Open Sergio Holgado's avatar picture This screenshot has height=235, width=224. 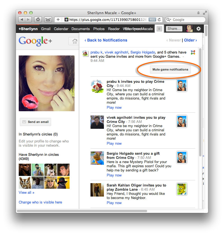[97, 158]
